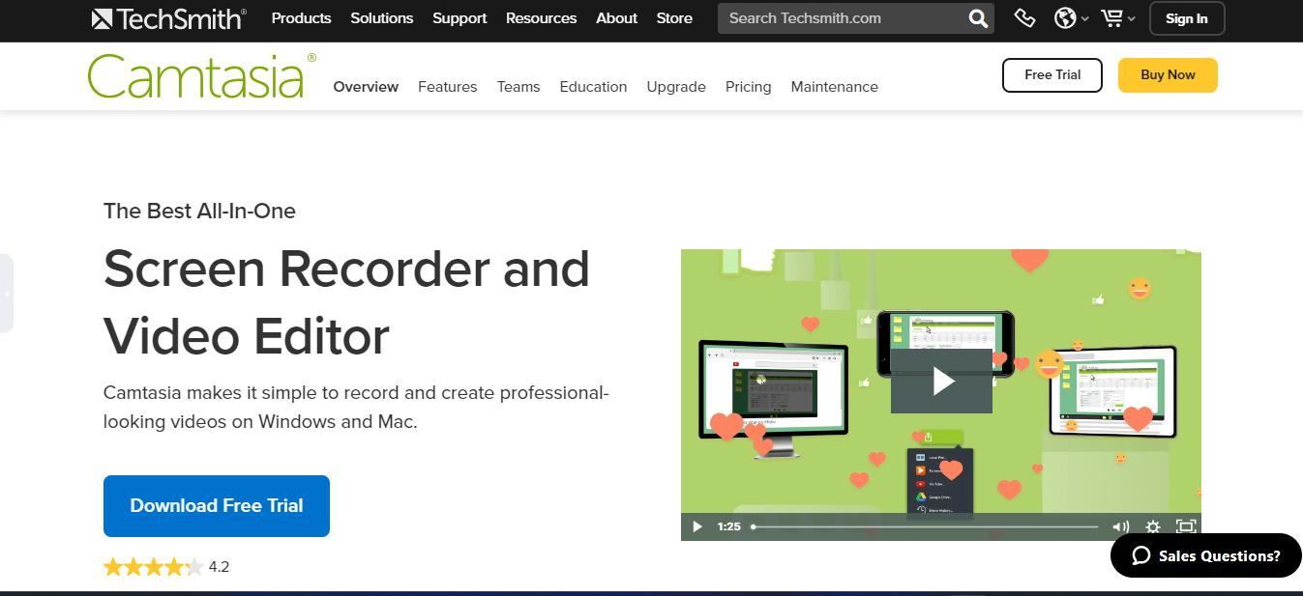1303x596 pixels.
Task: Select the Upgrade tab
Action: point(676,87)
